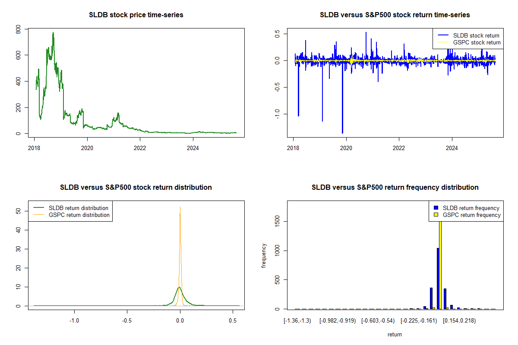Click the tallest yellow GSPC histogram bar
The height and width of the screenshot is (345, 518).
(x=440, y=267)
